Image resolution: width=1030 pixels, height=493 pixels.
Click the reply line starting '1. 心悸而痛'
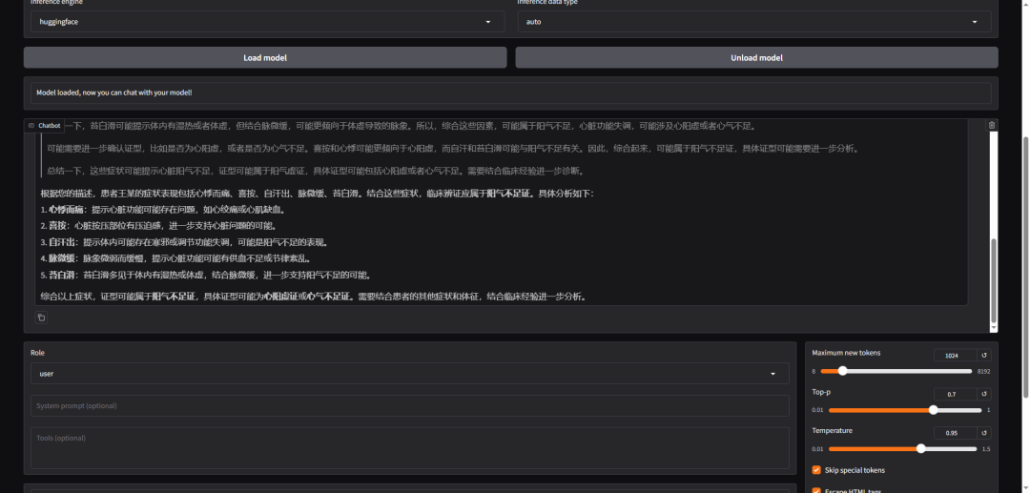[162, 210]
